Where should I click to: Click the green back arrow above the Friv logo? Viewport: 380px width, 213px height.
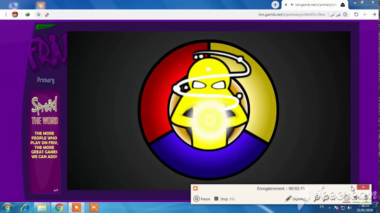tap(45, 27)
